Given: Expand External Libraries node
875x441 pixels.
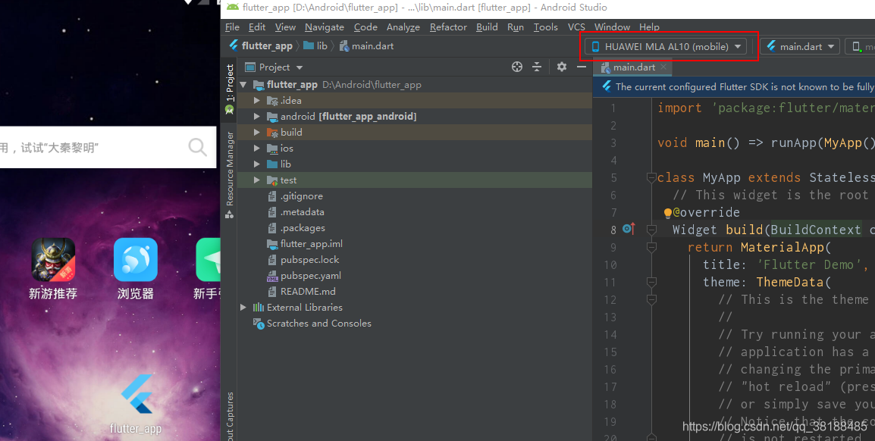Looking at the screenshot, I should pyautogui.click(x=243, y=307).
